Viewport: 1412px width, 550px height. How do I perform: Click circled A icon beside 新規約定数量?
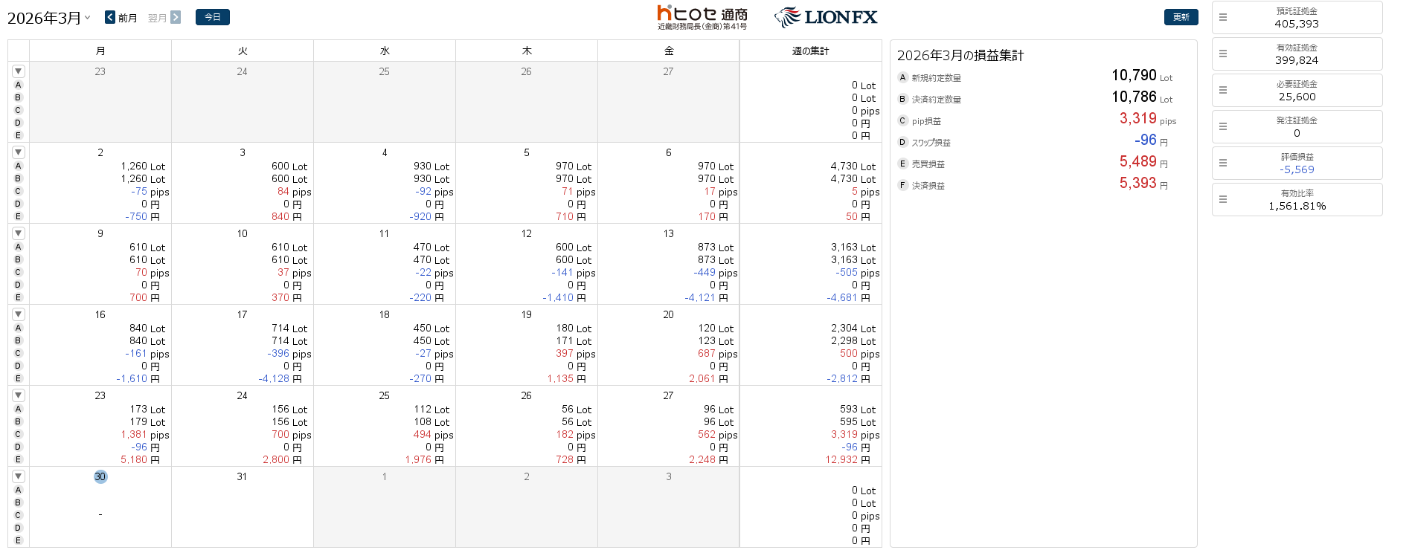[902, 77]
